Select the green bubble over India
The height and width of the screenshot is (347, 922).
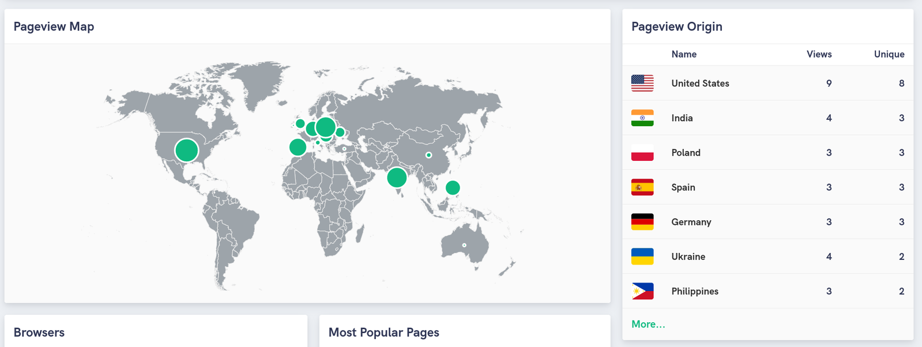[x=397, y=177]
